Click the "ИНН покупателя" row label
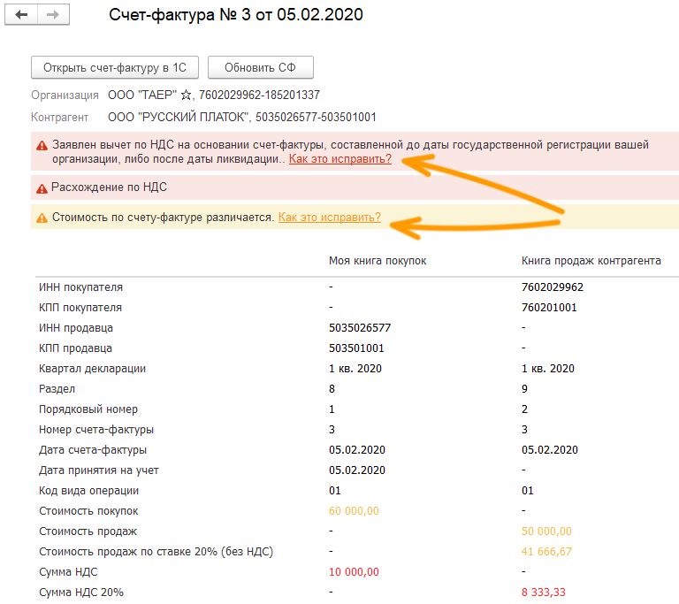The image size is (679, 604). coord(80,287)
